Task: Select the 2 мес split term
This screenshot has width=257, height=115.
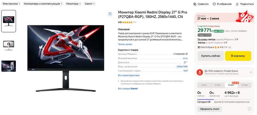Action: (x=204, y=85)
